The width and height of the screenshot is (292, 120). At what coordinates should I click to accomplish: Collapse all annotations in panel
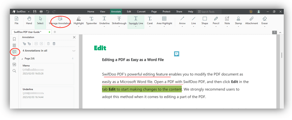pos(29,43)
